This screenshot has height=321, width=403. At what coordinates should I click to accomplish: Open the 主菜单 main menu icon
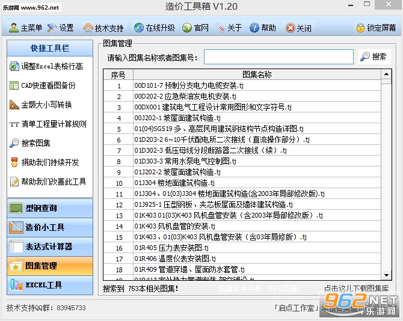pos(14,28)
